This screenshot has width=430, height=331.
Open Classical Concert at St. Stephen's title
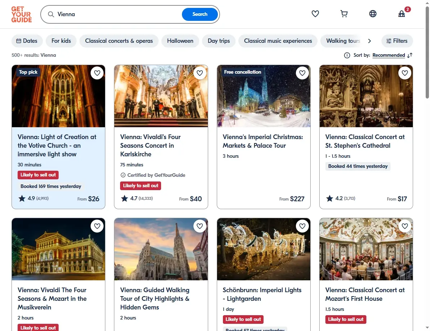[x=365, y=141]
